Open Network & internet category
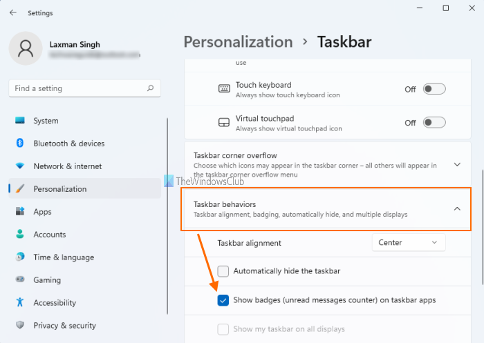This screenshot has height=343, width=484. [x=84, y=166]
